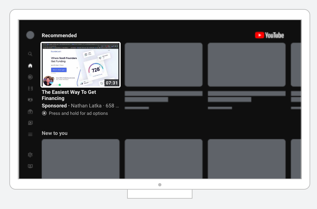
Task: Select the round ball icon below Home
Action: click(30, 77)
